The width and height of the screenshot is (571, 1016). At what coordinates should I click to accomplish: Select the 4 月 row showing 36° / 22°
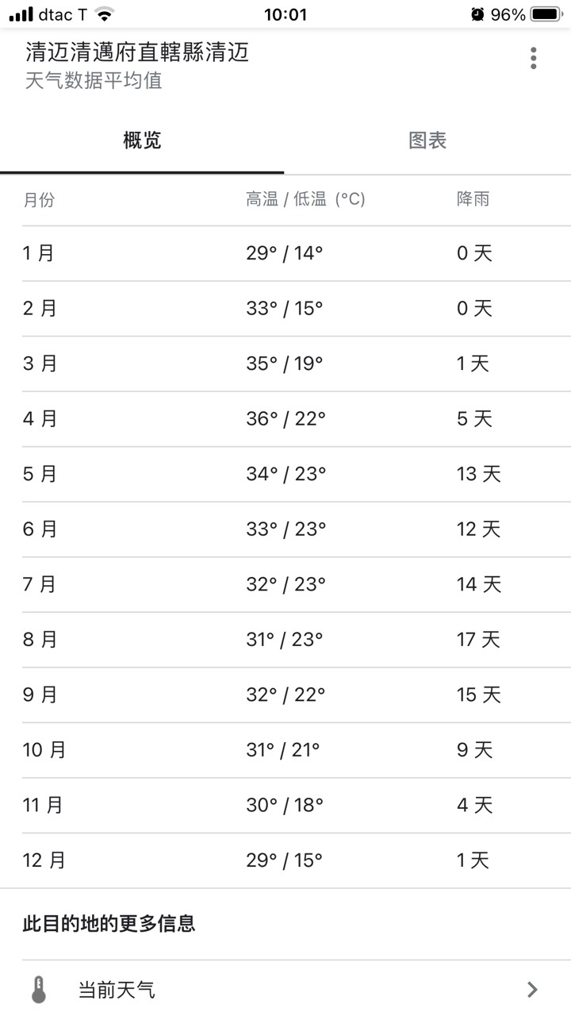tap(285, 419)
